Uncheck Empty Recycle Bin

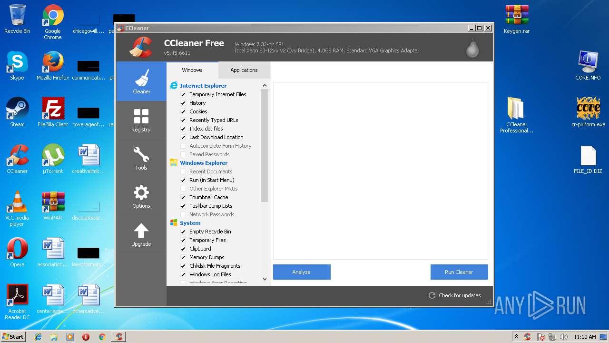pos(183,232)
